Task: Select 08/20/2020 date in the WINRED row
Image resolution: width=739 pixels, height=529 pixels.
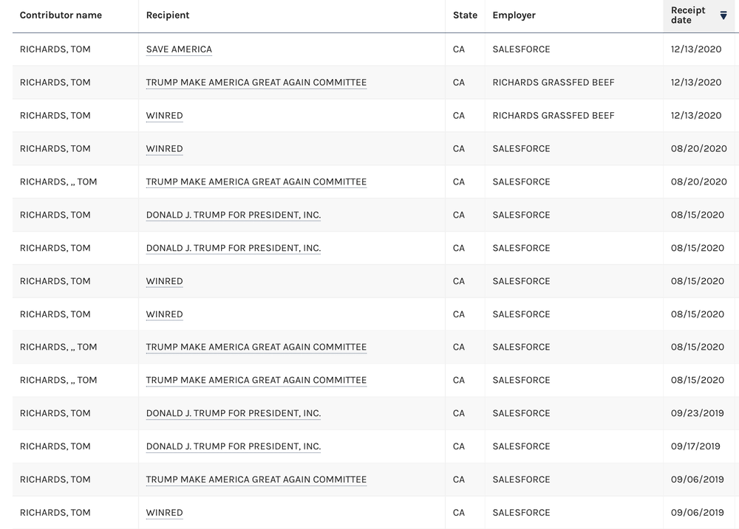Action: (x=699, y=149)
